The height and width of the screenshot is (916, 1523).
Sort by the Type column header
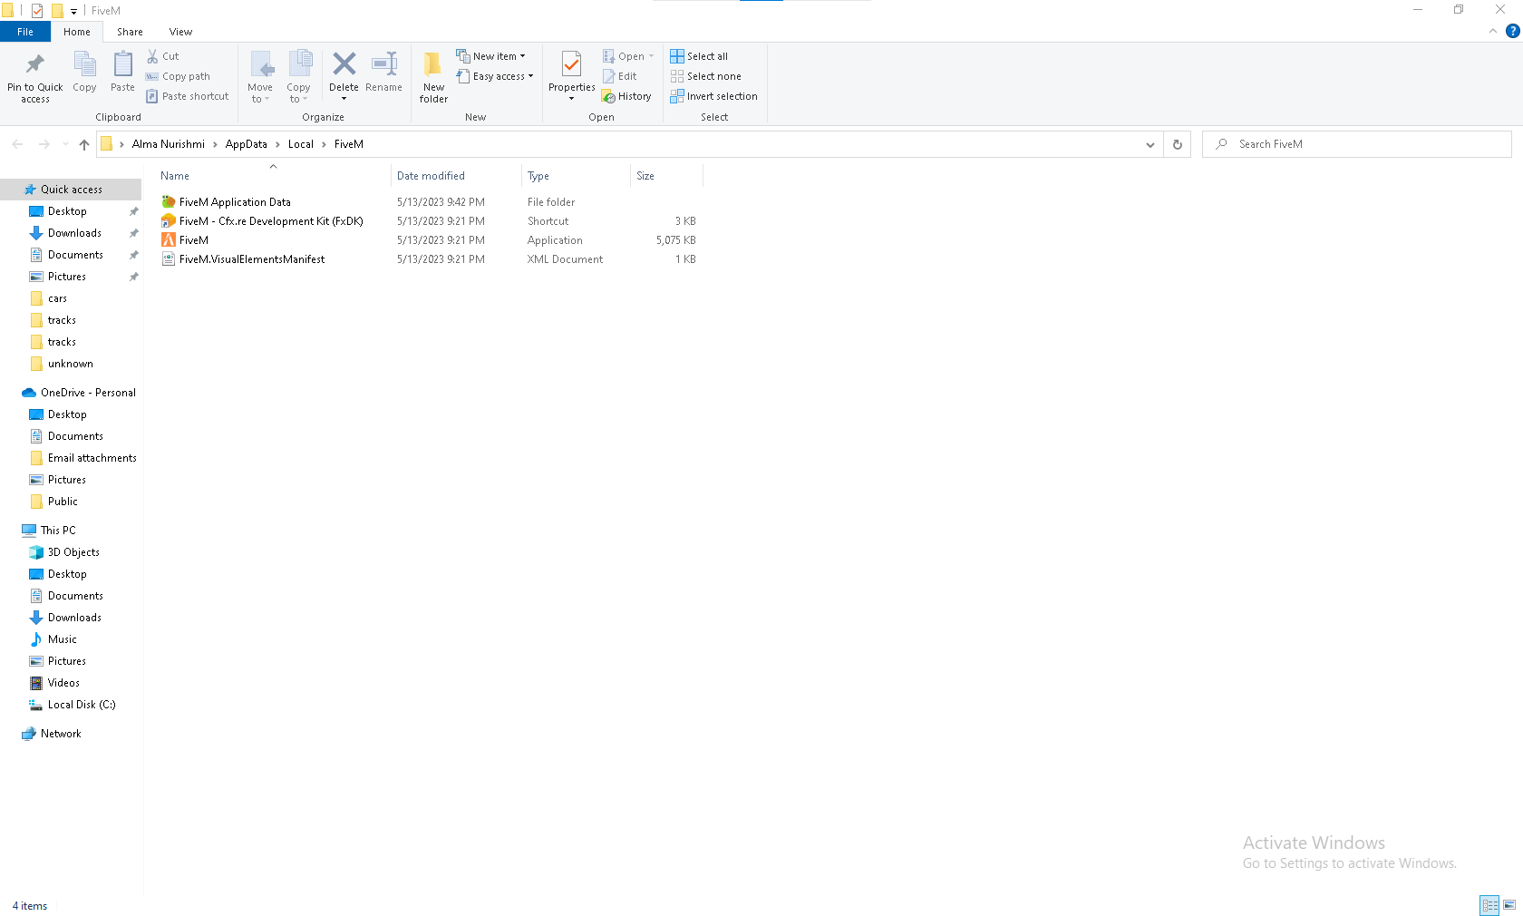pos(576,176)
